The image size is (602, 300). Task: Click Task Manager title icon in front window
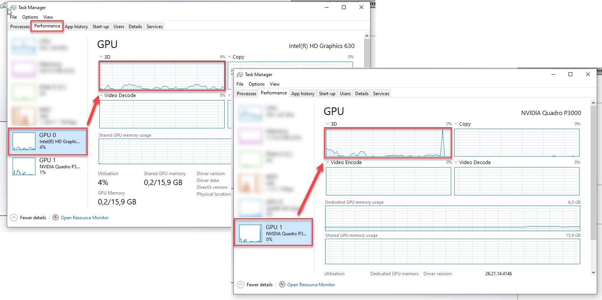click(240, 75)
